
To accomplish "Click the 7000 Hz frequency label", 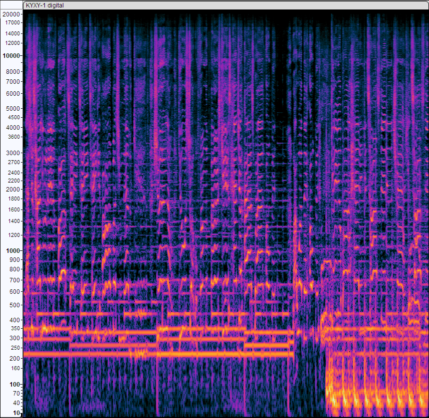I will [13, 81].
